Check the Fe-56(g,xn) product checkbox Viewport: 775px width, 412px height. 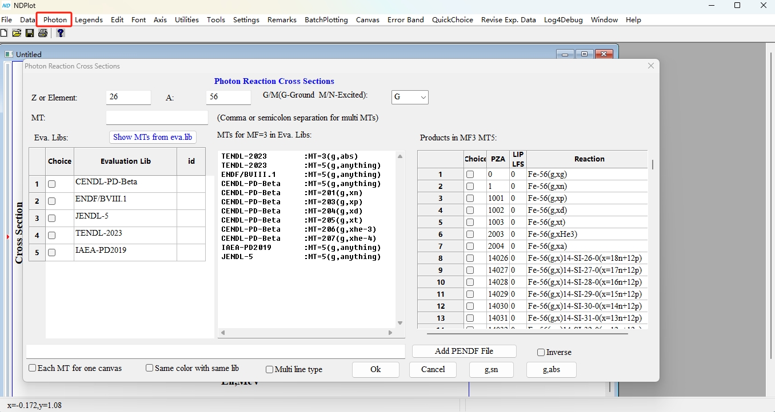click(470, 186)
